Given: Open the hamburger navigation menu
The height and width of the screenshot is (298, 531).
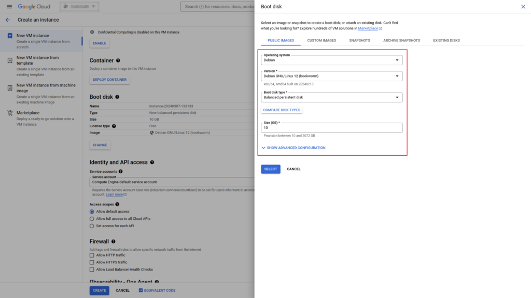Looking at the screenshot, I should 9,6.
